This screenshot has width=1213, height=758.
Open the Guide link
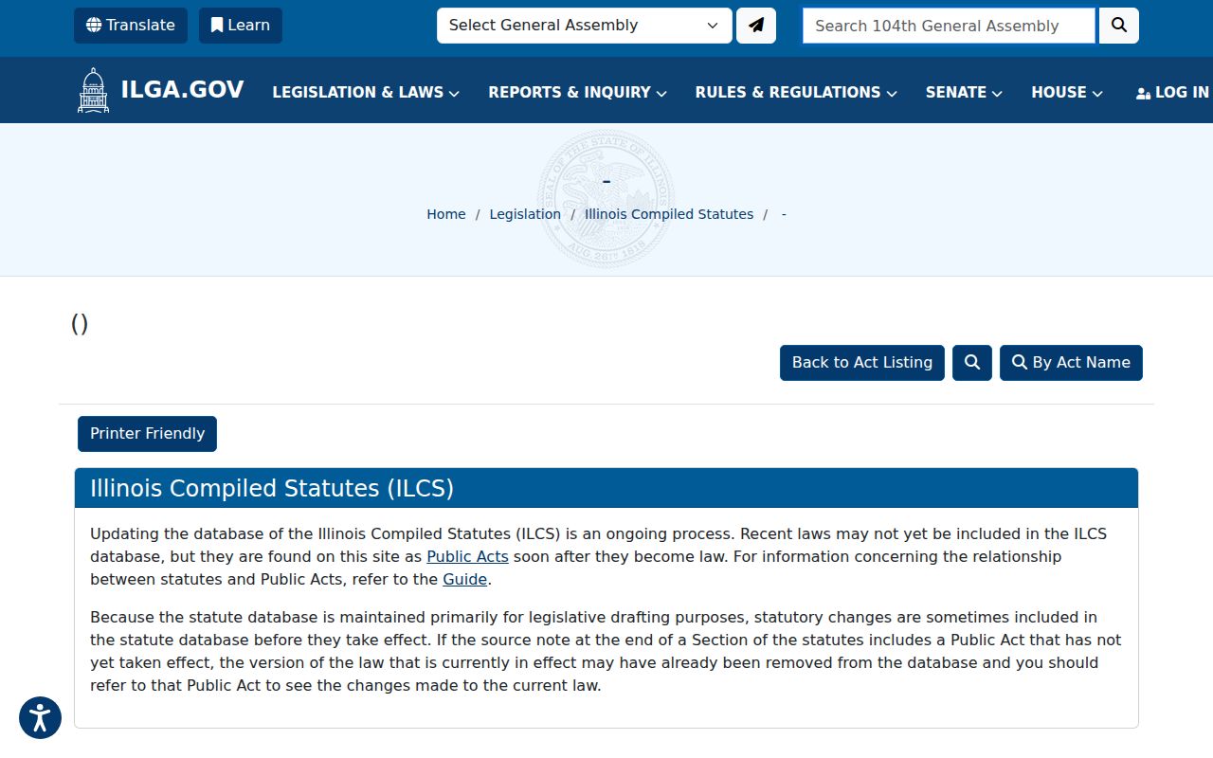click(x=464, y=579)
